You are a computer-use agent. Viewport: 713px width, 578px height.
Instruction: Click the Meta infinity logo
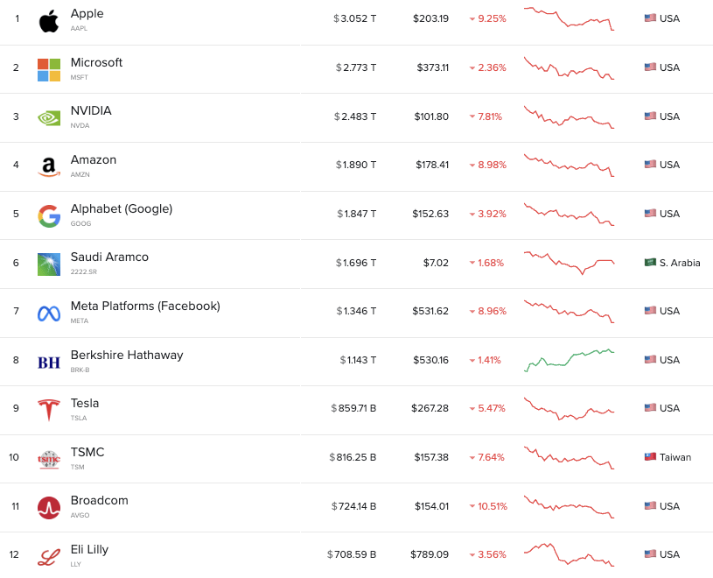tap(49, 314)
